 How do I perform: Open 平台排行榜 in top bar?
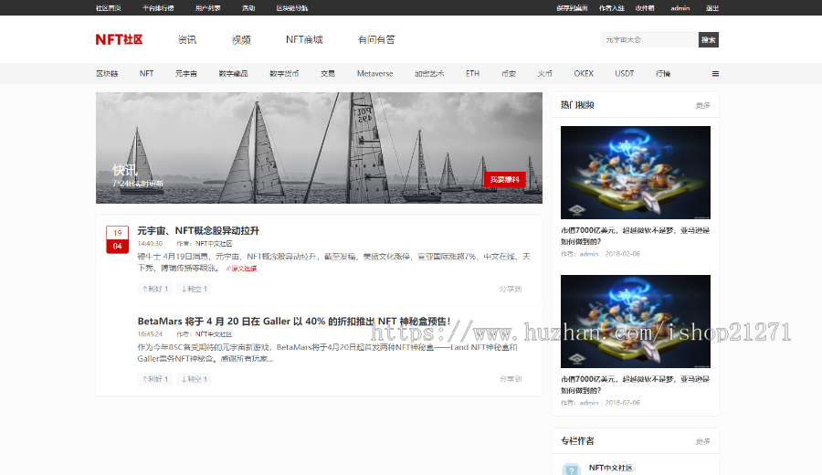pyautogui.click(x=158, y=8)
